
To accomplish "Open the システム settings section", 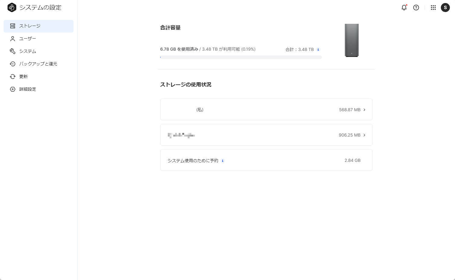I will 27,51.
